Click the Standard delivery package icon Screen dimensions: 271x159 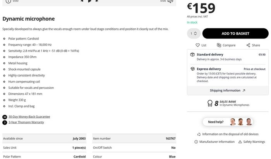(x=192, y=55)
